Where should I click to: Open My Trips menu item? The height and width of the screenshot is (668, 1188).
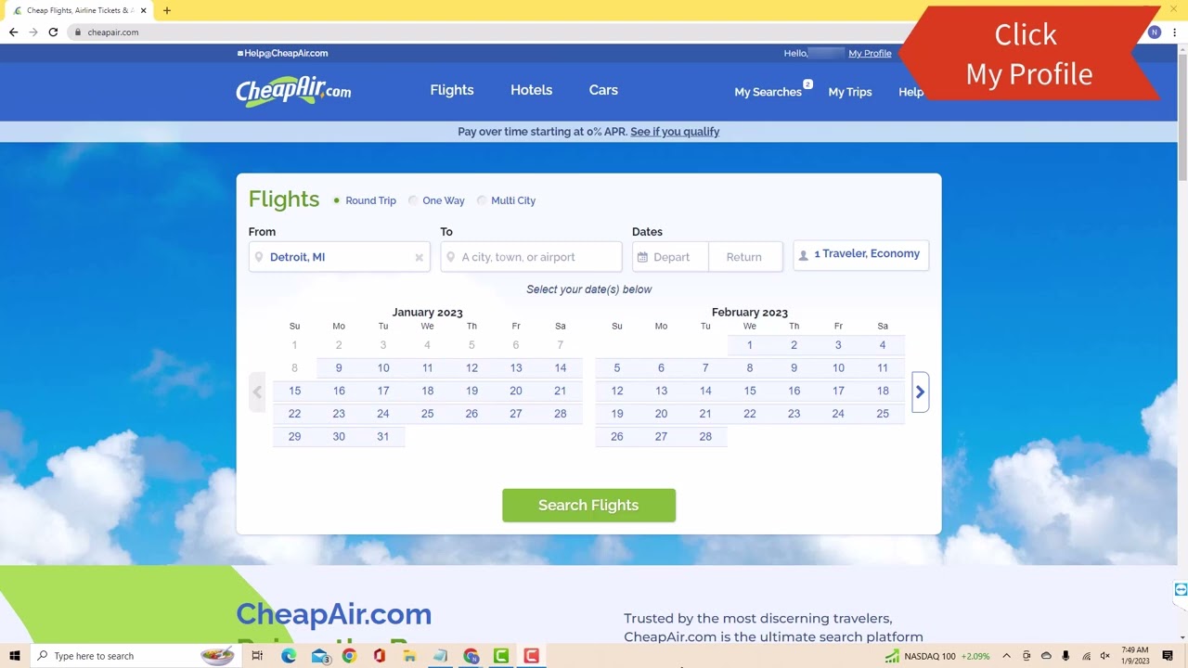pyautogui.click(x=850, y=92)
